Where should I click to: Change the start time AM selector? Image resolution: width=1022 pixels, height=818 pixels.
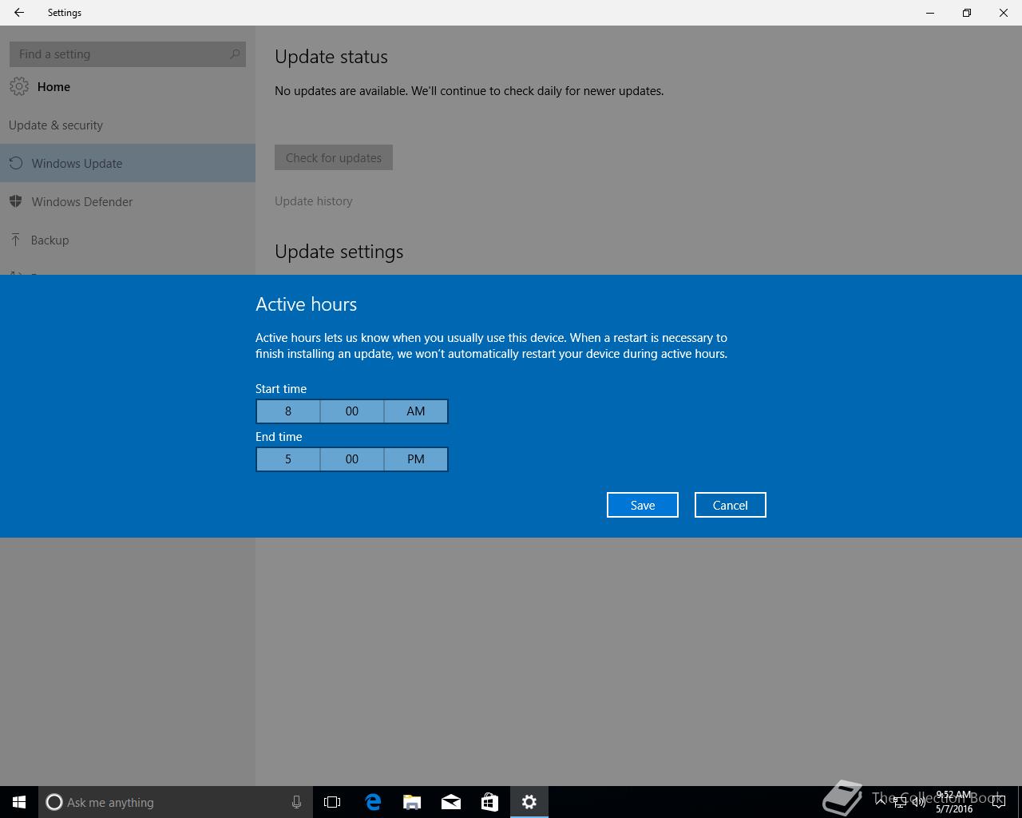416,411
